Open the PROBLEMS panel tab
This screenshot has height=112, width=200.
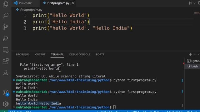click(23, 54)
